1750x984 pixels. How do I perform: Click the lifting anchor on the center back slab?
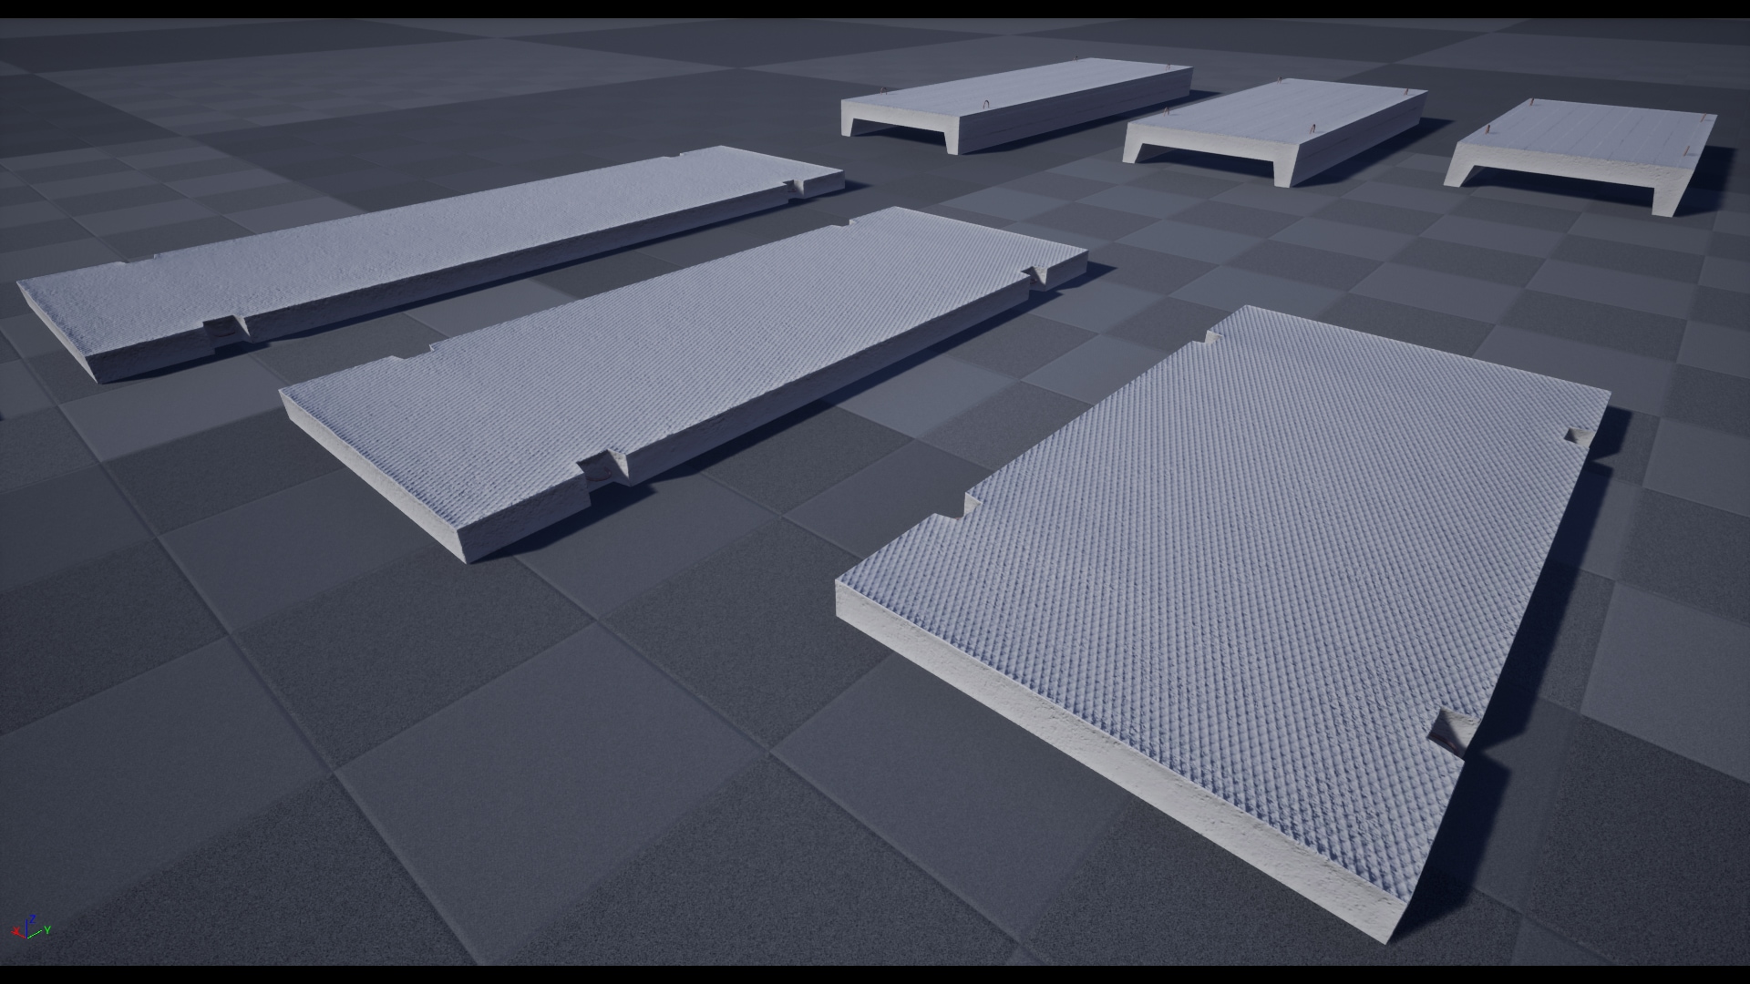(1314, 126)
